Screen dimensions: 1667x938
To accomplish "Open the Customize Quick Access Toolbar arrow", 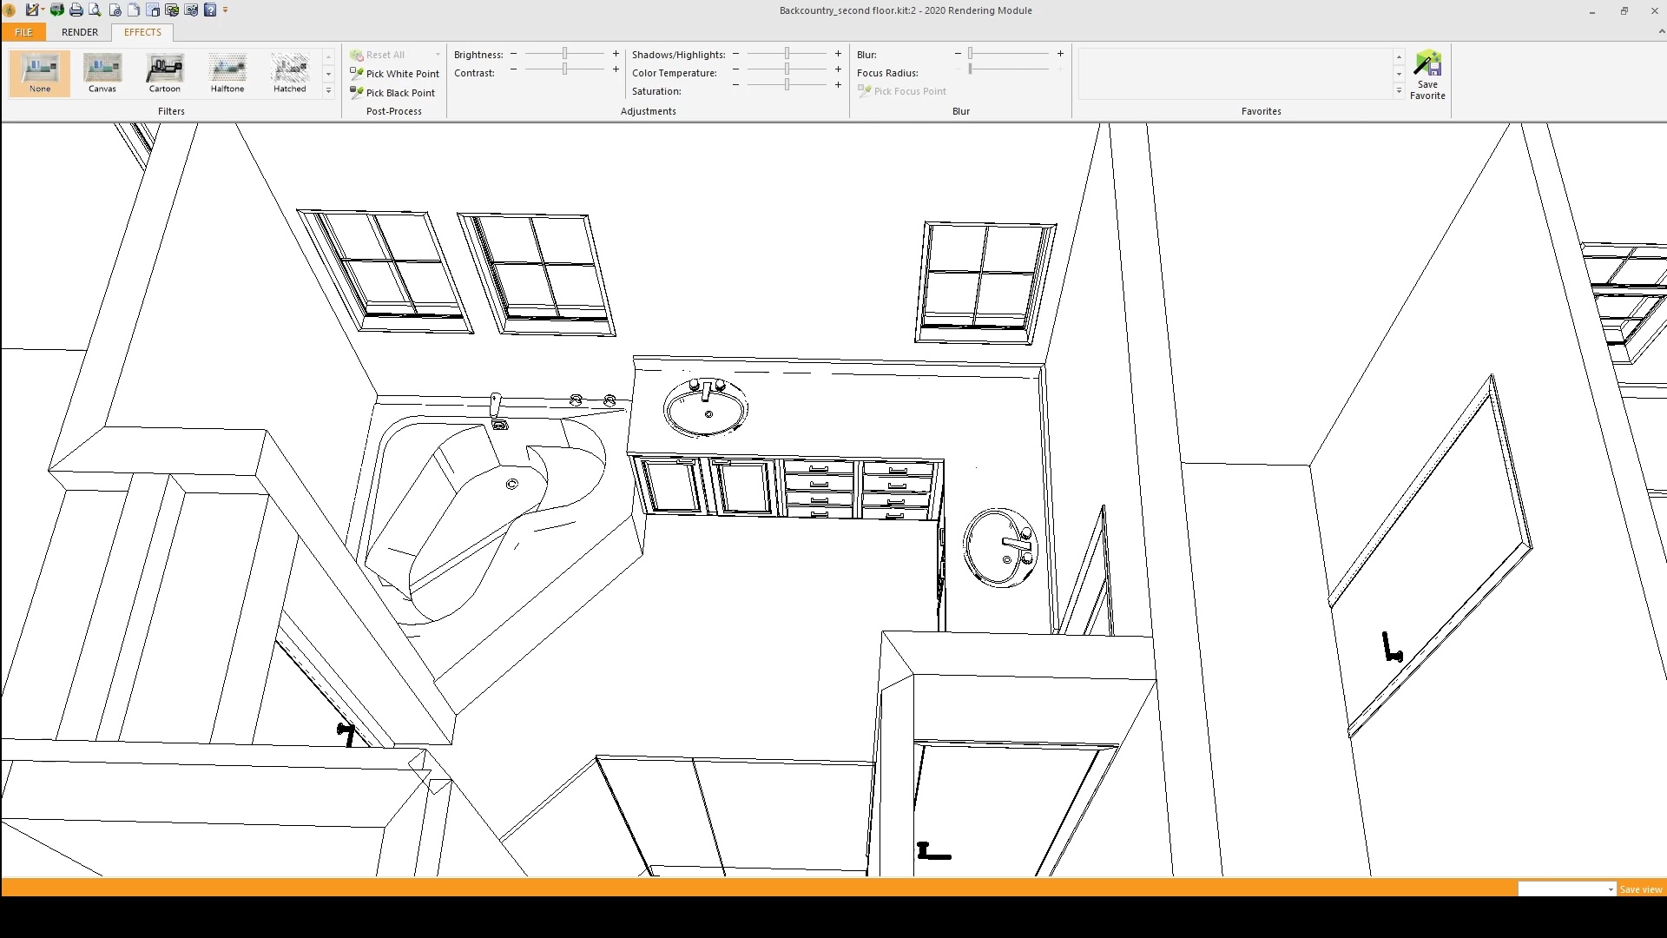I will 226,10.
